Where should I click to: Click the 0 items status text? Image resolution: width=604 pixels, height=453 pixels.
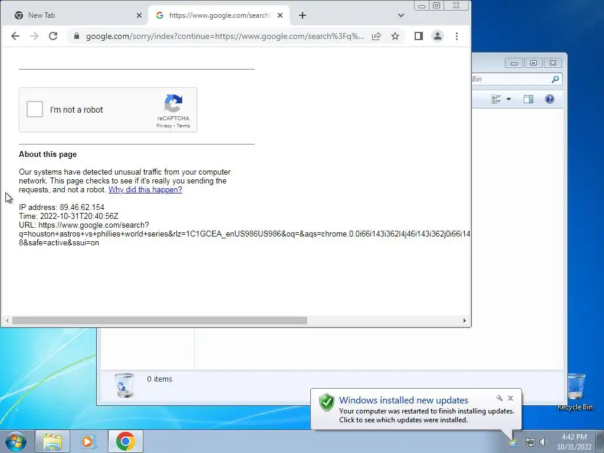(159, 379)
